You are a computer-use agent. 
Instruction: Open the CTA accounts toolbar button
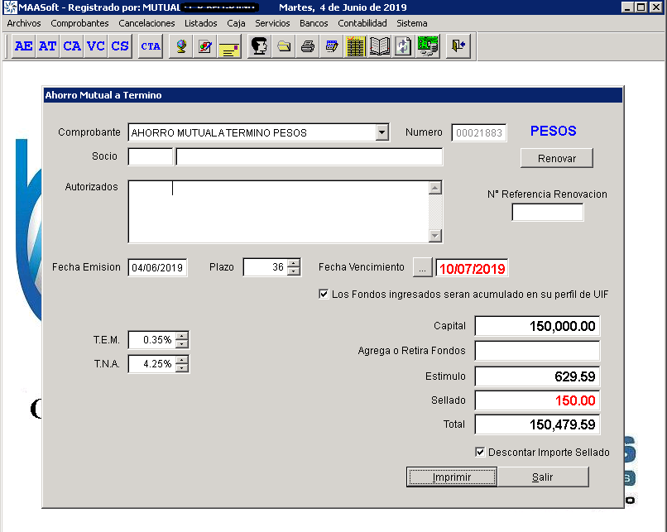point(151,46)
